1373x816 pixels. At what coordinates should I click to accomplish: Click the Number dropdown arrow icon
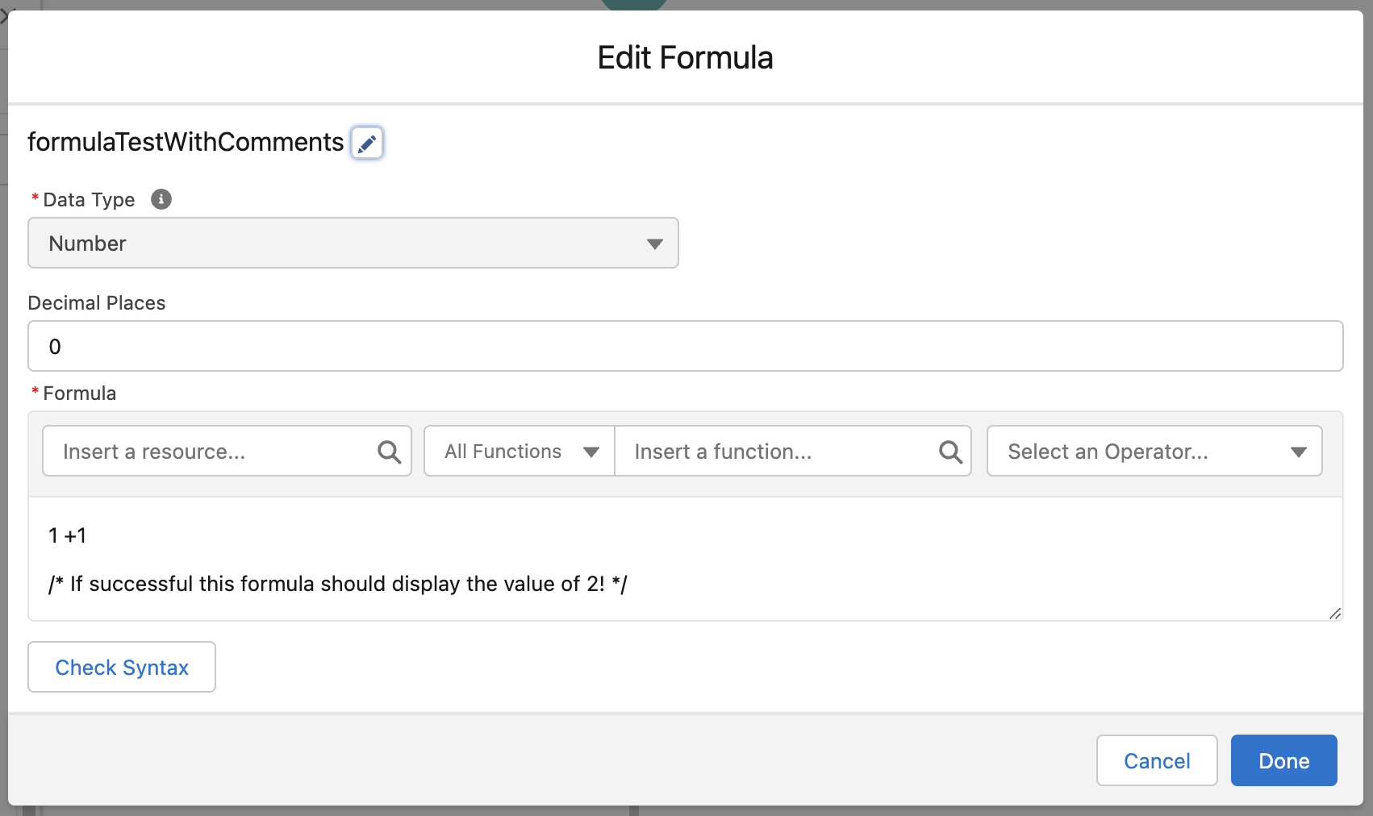654,244
